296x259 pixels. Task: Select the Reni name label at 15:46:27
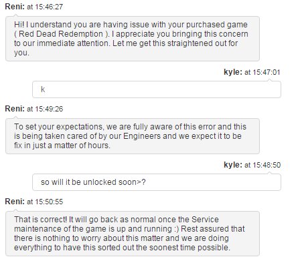coord(15,7)
